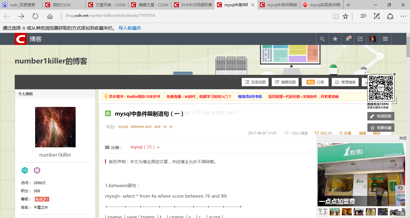Open 摘要视图 button

click(285, 82)
